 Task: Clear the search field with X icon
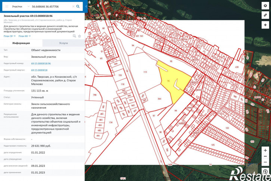coord(73,6)
